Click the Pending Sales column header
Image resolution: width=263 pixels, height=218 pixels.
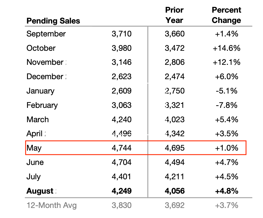tap(53, 21)
